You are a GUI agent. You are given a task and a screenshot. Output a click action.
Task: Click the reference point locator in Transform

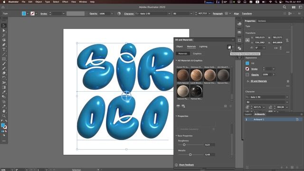pos(247,40)
